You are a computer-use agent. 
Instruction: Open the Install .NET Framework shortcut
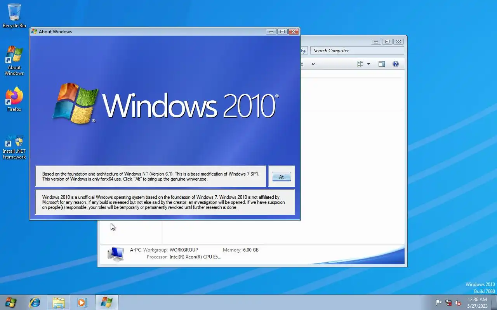pos(14,147)
